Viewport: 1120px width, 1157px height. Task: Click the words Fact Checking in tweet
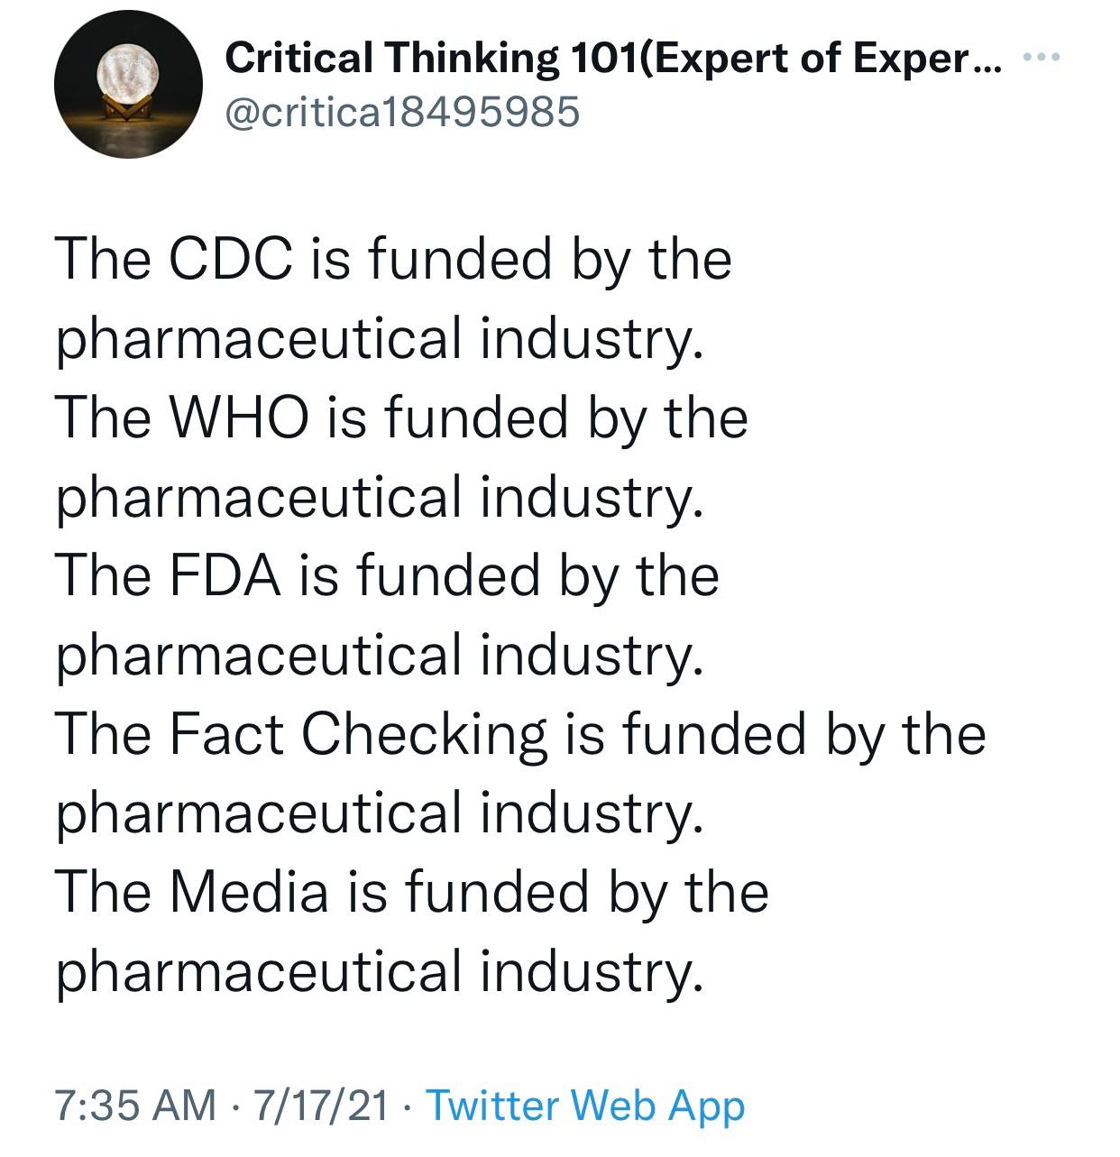[x=357, y=734]
